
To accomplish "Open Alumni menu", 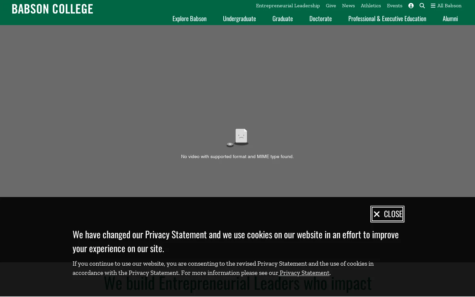I will (x=450, y=19).
